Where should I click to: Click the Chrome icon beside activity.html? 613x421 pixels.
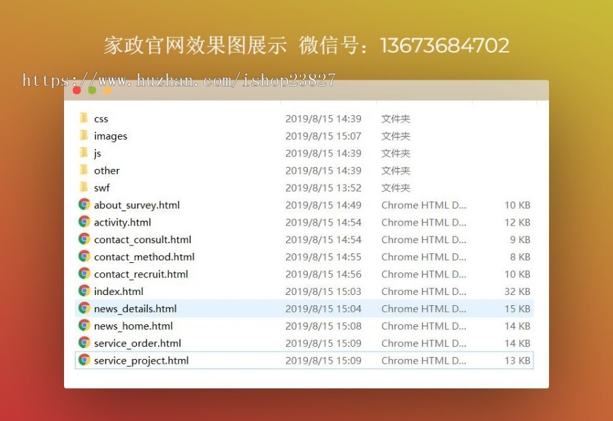[x=84, y=222]
